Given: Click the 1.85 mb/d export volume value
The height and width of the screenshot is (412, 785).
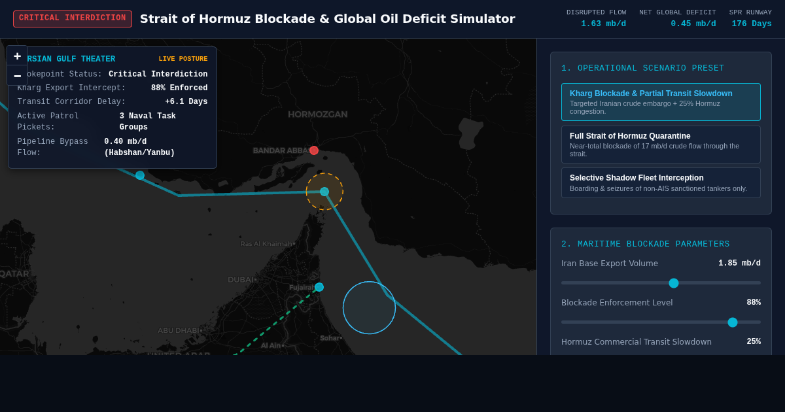Looking at the screenshot, I should [x=739, y=264].
